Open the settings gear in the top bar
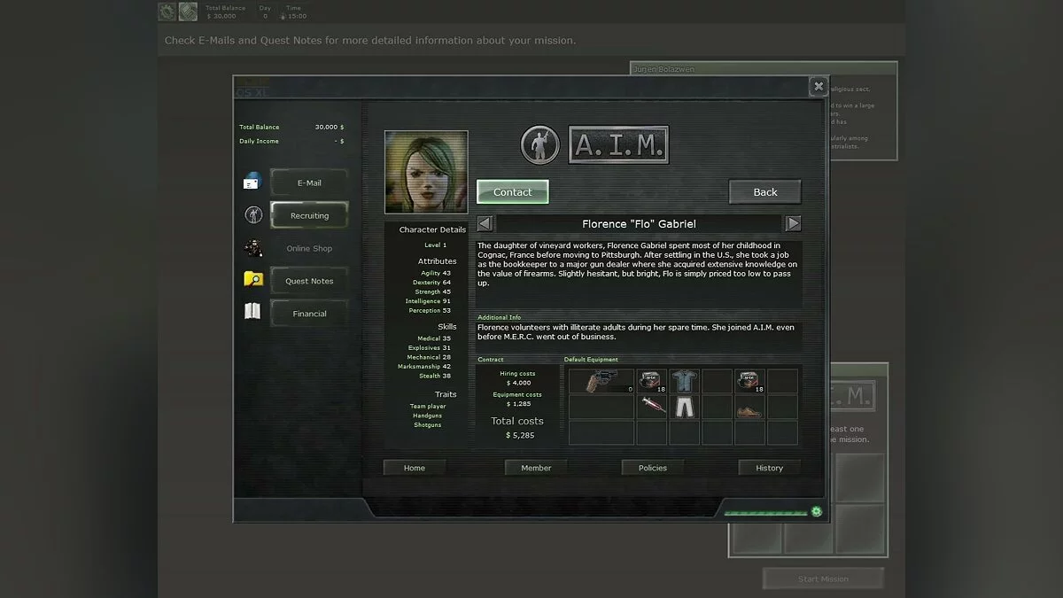The image size is (1063, 598). click(x=167, y=12)
